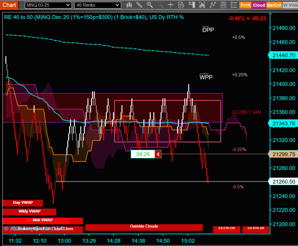This screenshot has height=246, width=298.
Task: Click the US ETH OR red box
Action: click(x=226, y=229)
